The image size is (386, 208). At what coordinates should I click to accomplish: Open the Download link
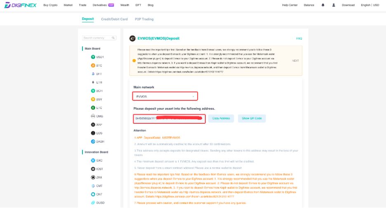coord(348,5)
